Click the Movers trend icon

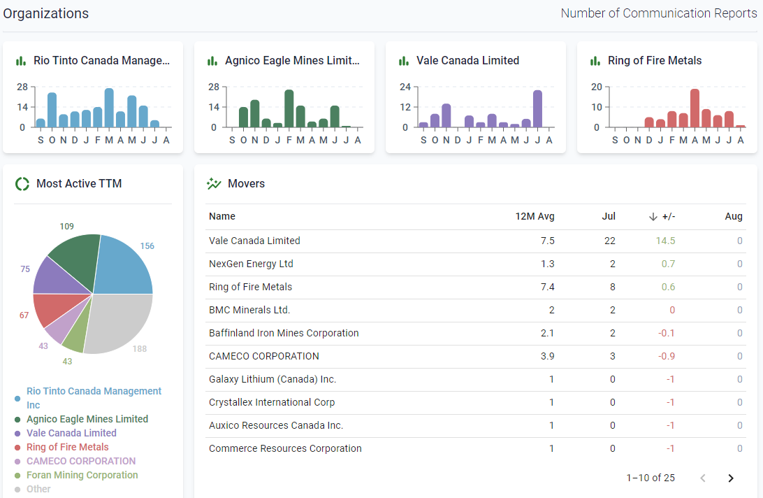click(x=214, y=184)
